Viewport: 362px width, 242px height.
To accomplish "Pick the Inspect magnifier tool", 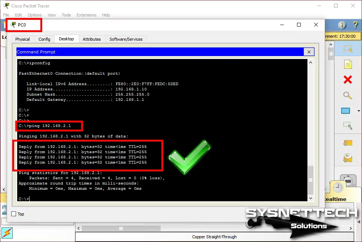I will (347, 95).
